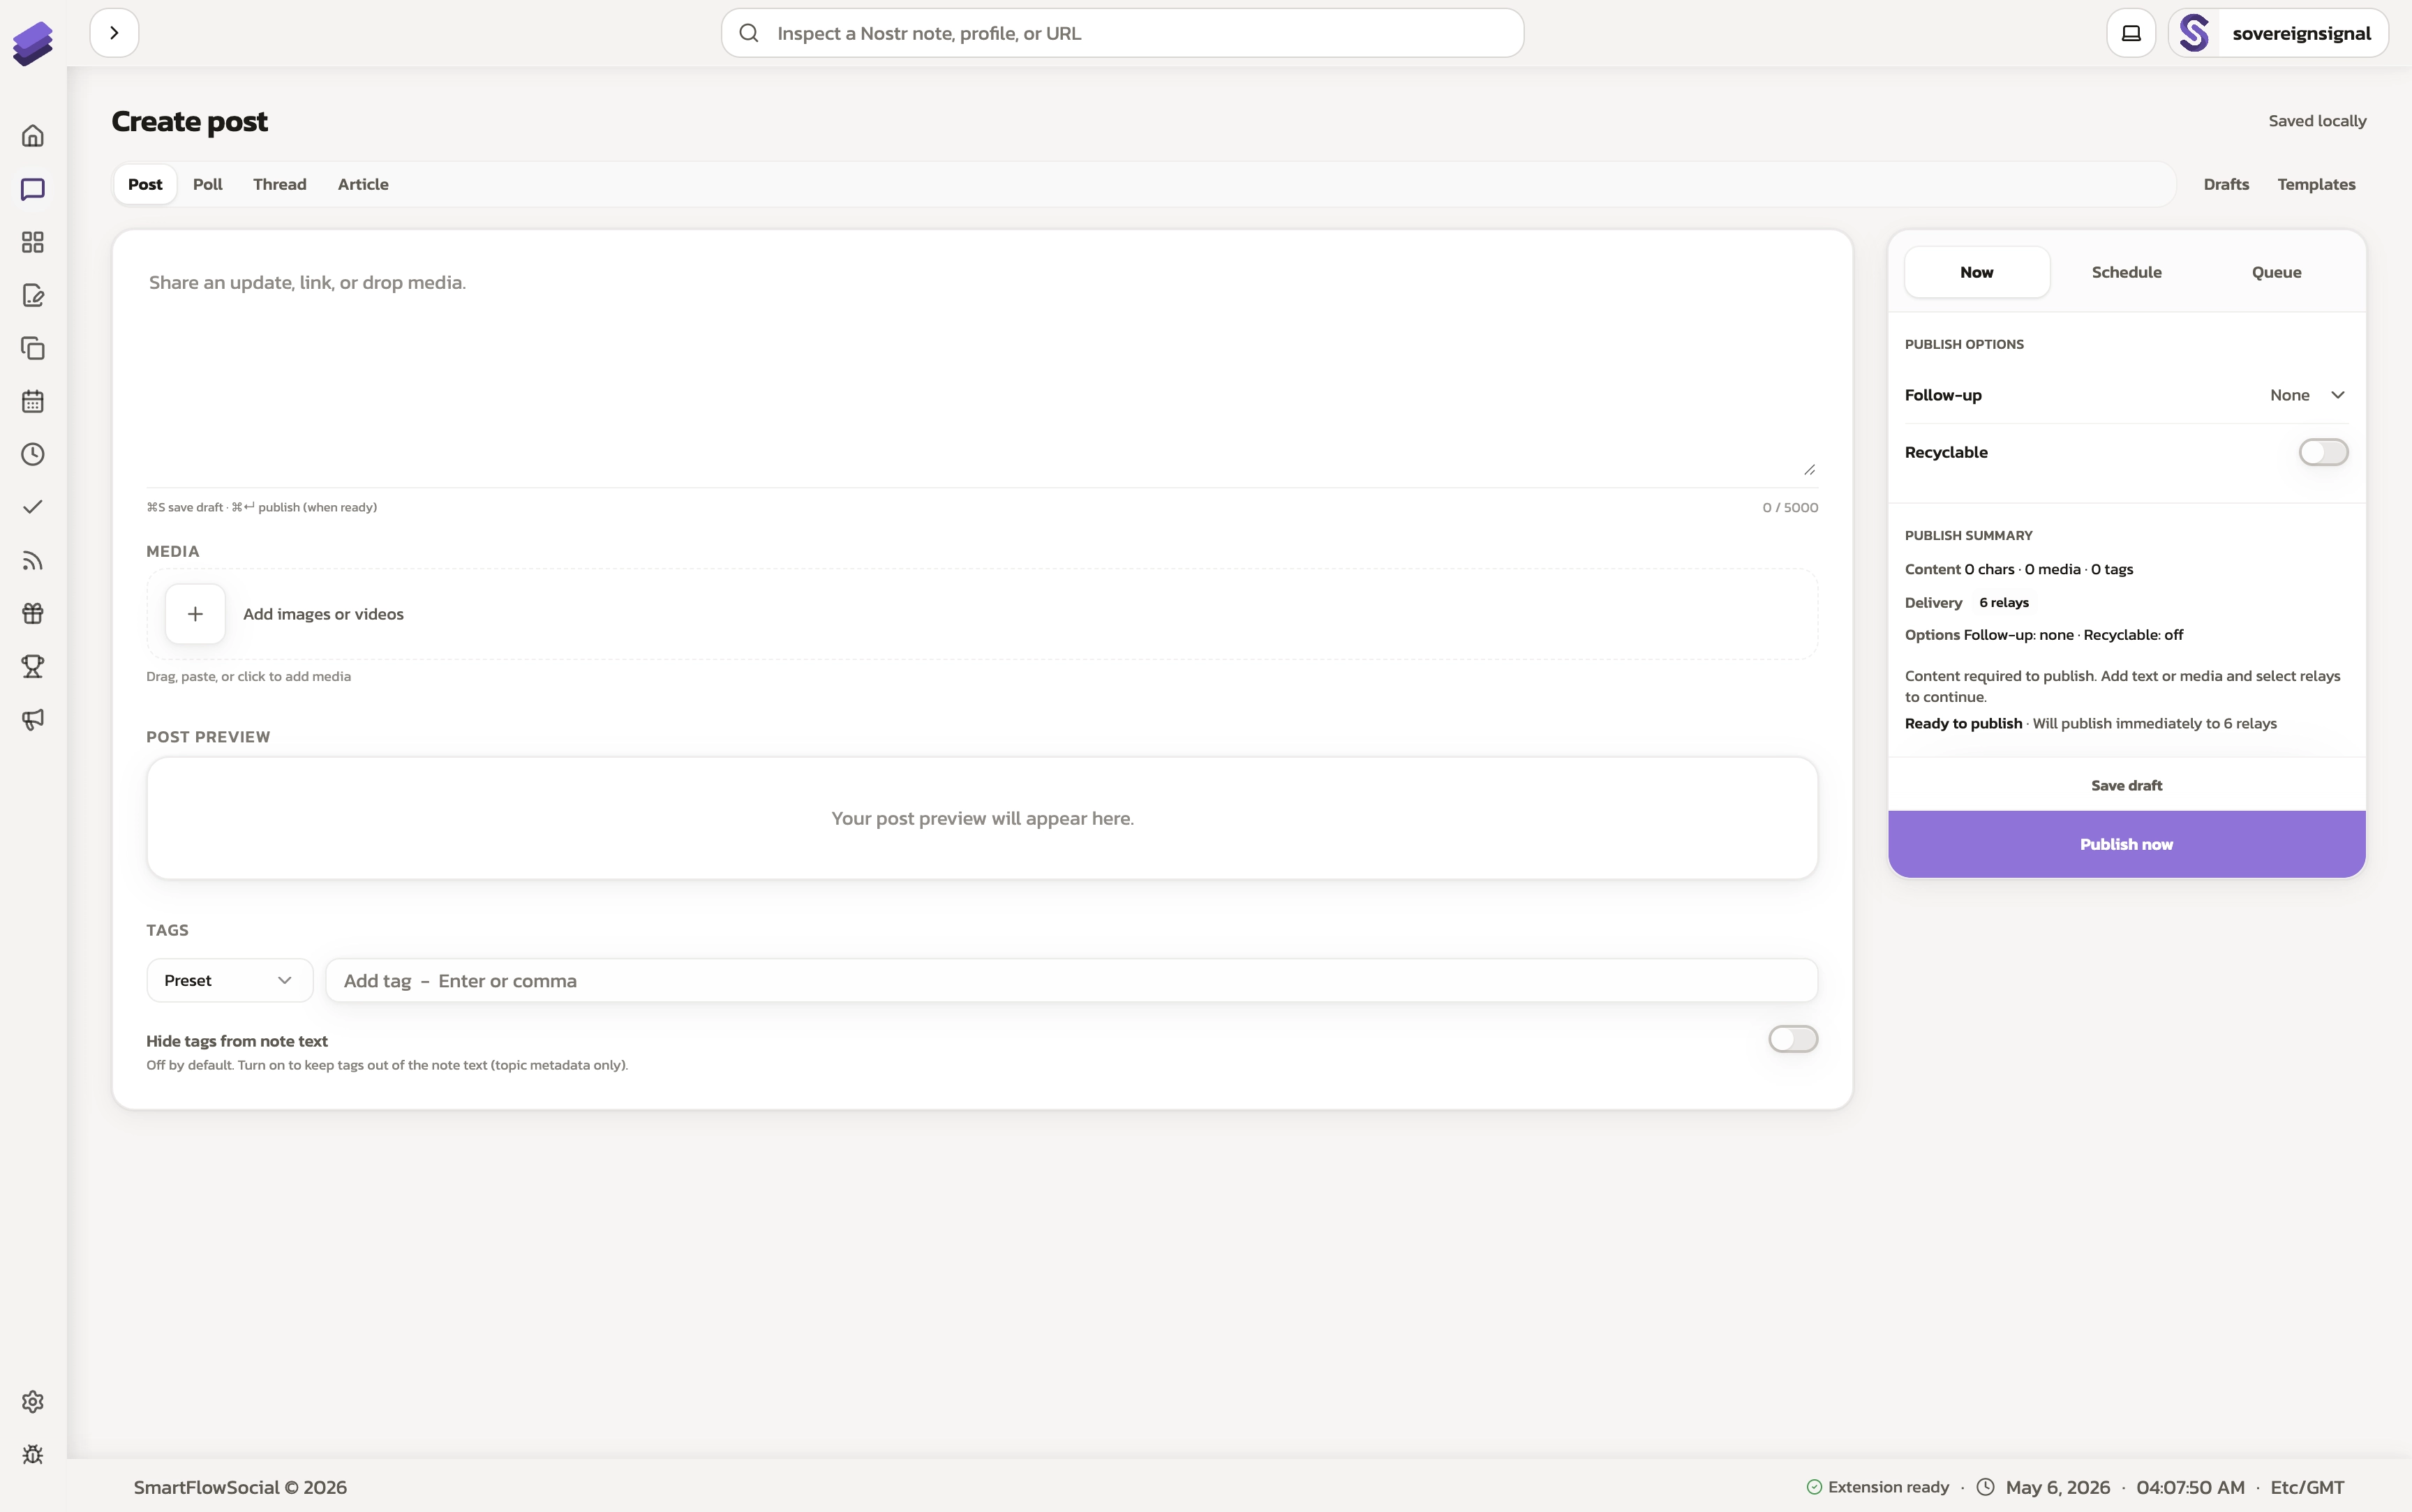Open the message bubble compose icon
The height and width of the screenshot is (1512, 2412).
pos(33,189)
